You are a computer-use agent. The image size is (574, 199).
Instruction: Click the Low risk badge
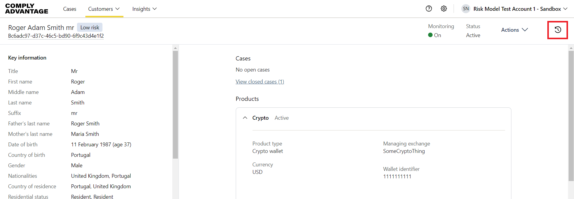pyautogui.click(x=90, y=28)
